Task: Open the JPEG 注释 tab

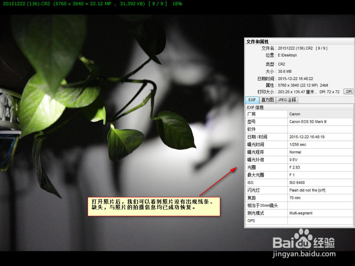Action: 287,100
